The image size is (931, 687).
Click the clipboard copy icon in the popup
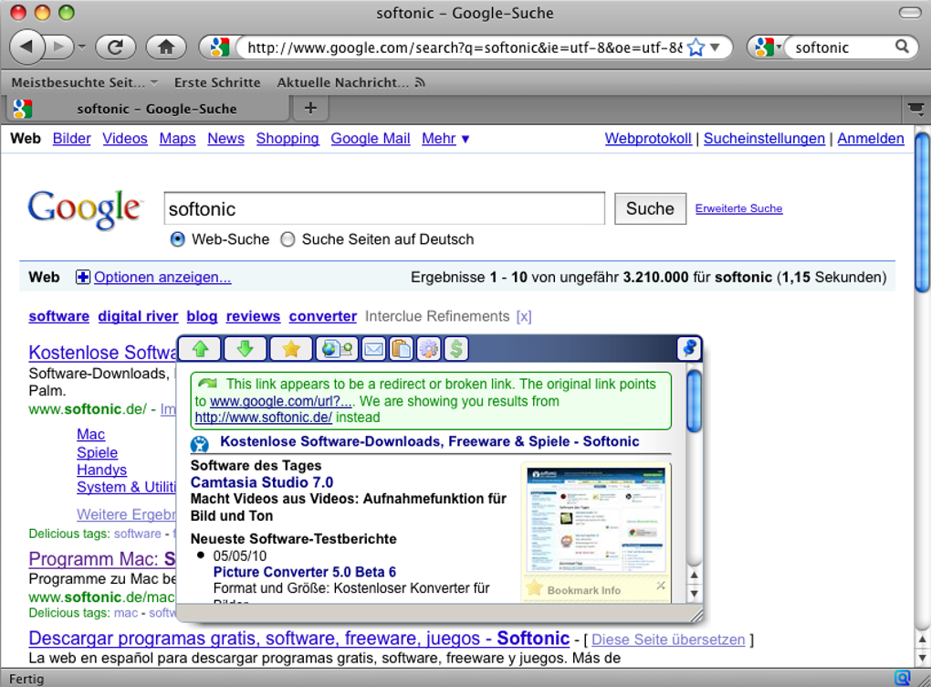(402, 349)
